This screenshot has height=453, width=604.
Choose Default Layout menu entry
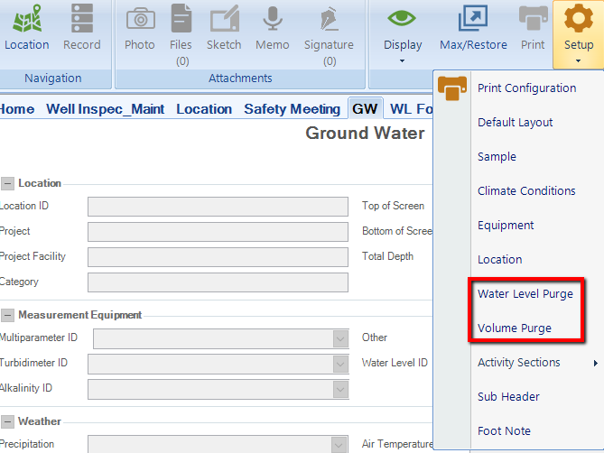pos(515,123)
